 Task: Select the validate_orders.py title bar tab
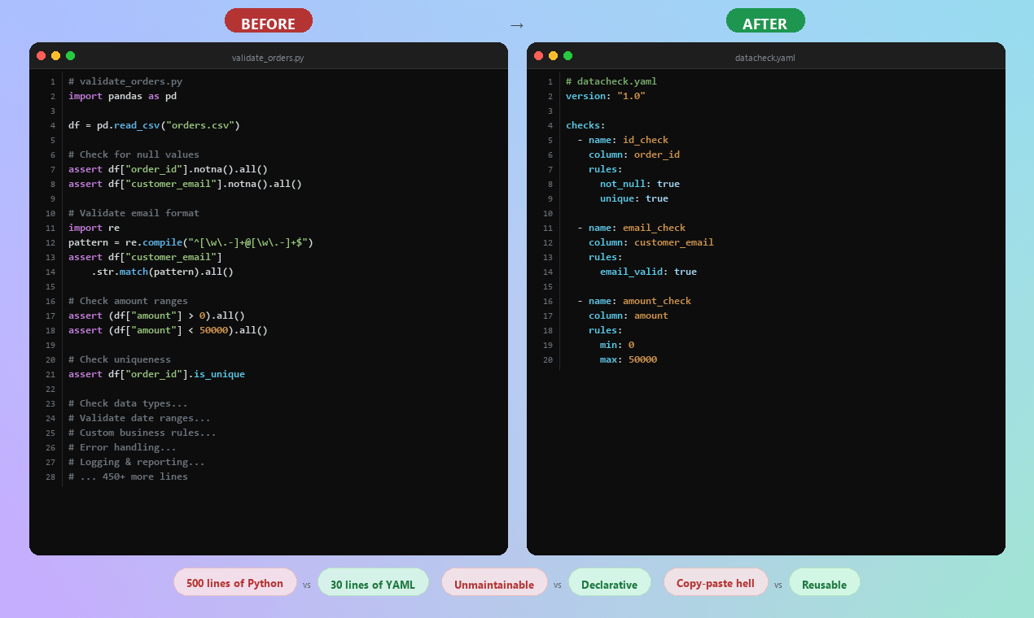(269, 58)
